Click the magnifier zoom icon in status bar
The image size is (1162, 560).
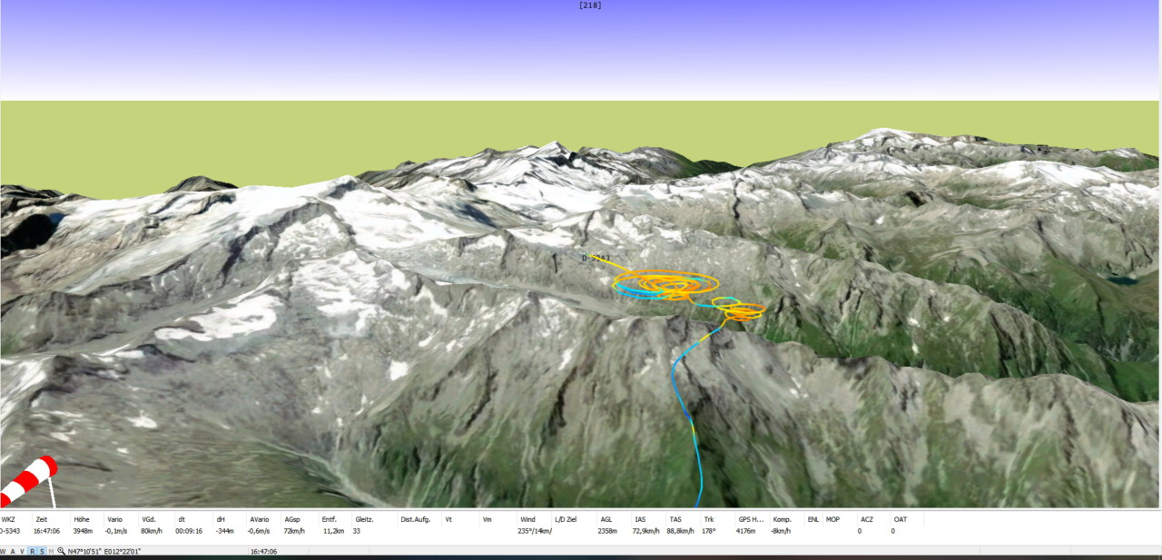[x=61, y=551]
